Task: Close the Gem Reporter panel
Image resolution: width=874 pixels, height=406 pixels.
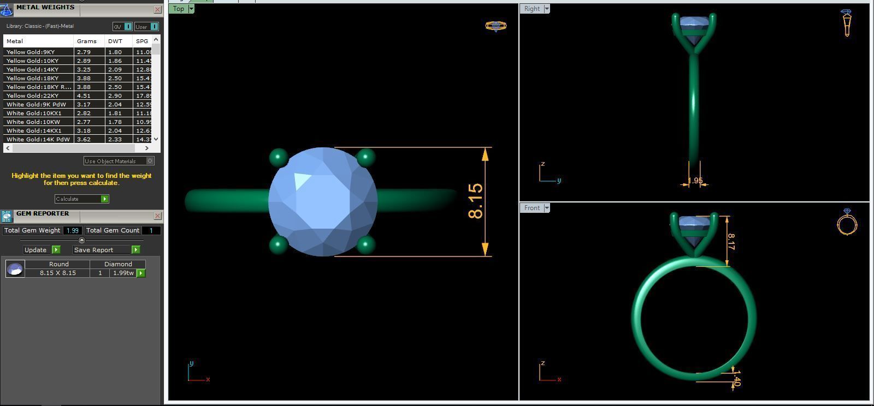Action: coord(157,216)
